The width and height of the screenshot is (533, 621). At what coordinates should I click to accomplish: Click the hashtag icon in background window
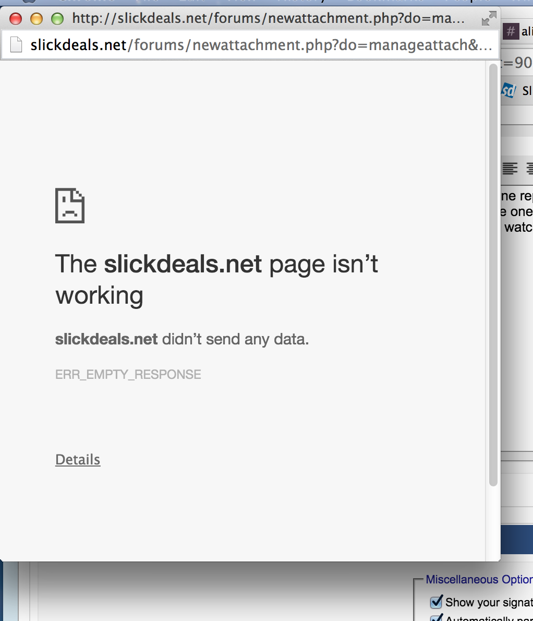coord(511,31)
